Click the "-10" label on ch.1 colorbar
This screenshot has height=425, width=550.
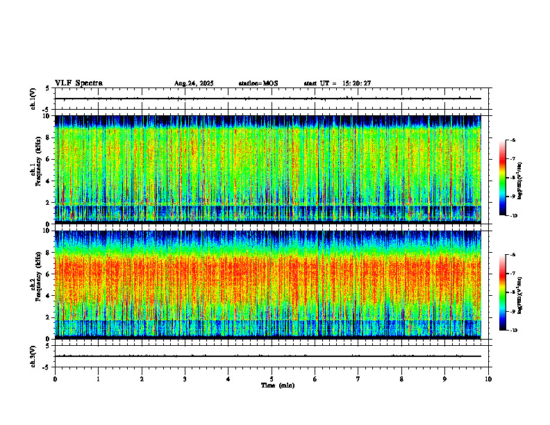pos(514,216)
